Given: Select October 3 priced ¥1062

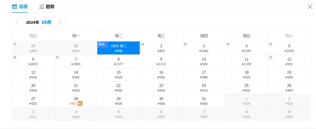Looking at the screenshot, I should tap(204, 48).
